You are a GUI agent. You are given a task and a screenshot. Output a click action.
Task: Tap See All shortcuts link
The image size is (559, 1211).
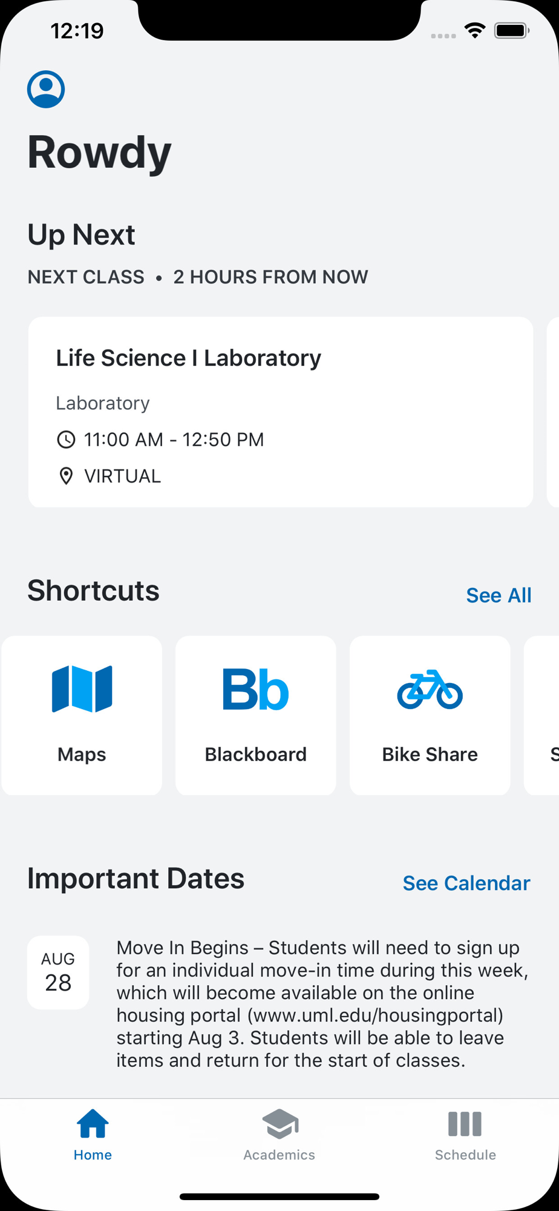tap(499, 595)
